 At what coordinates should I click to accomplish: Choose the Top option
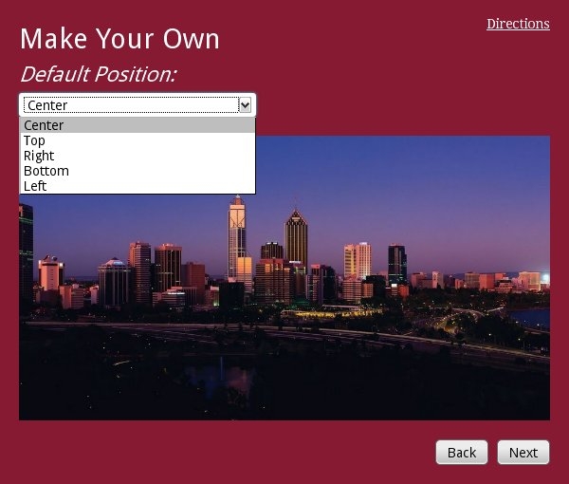coord(138,140)
